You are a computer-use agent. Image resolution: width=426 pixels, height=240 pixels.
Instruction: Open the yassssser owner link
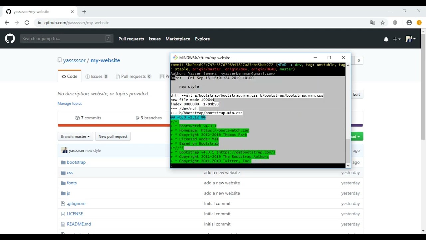[74, 60]
